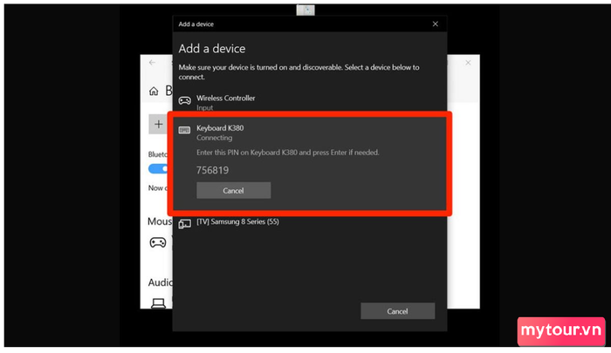Image resolution: width=611 pixels, height=353 pixels.
Task: Click the Add a device heading
Action: (212, 49)
